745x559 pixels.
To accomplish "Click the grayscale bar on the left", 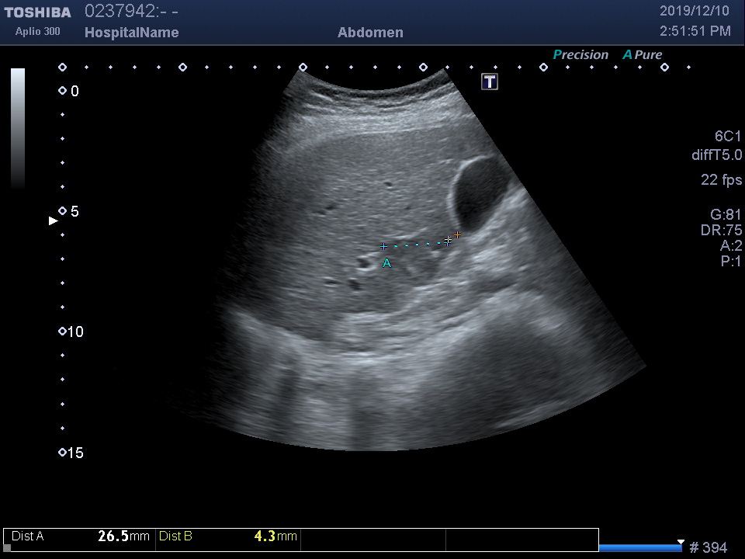I will (x=18, y=128).
